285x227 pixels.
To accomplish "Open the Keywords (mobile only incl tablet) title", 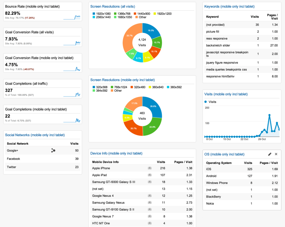I will click(229, 7).
